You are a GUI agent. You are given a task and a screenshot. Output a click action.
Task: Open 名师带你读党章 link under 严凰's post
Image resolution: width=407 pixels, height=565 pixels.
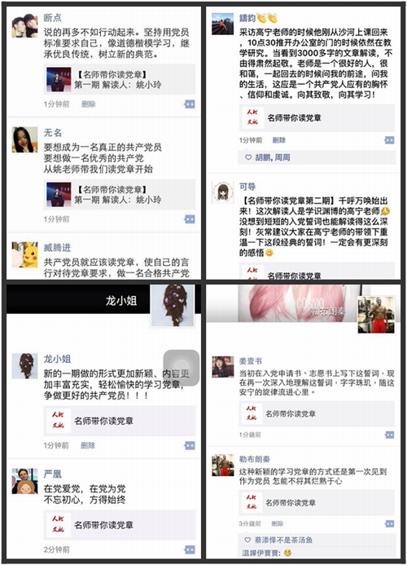[120, 525]
